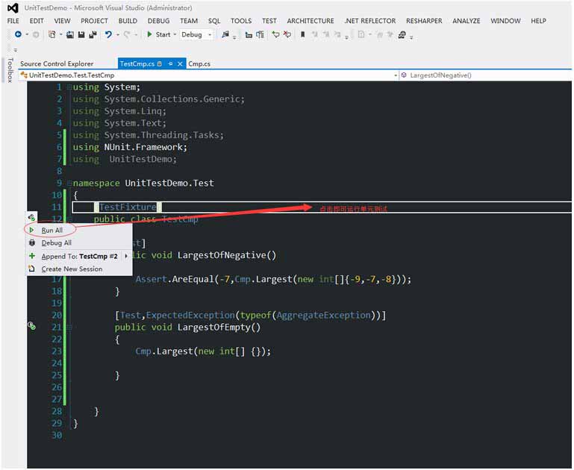The width and height of the screenshot is (574, 470).
Task: Collapse the namespace UnitTestDemo.Test block
Action: pyautogui.click(x=69, y=184)
